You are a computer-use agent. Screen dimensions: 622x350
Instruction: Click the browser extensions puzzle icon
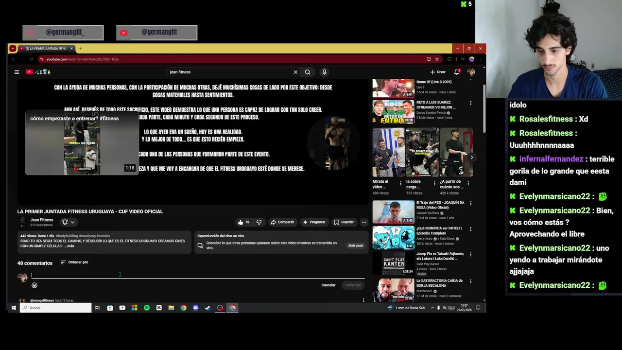(x=449, y=59)
